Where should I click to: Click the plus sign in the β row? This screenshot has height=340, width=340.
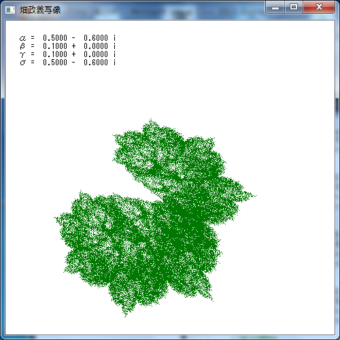coord(73,46)
